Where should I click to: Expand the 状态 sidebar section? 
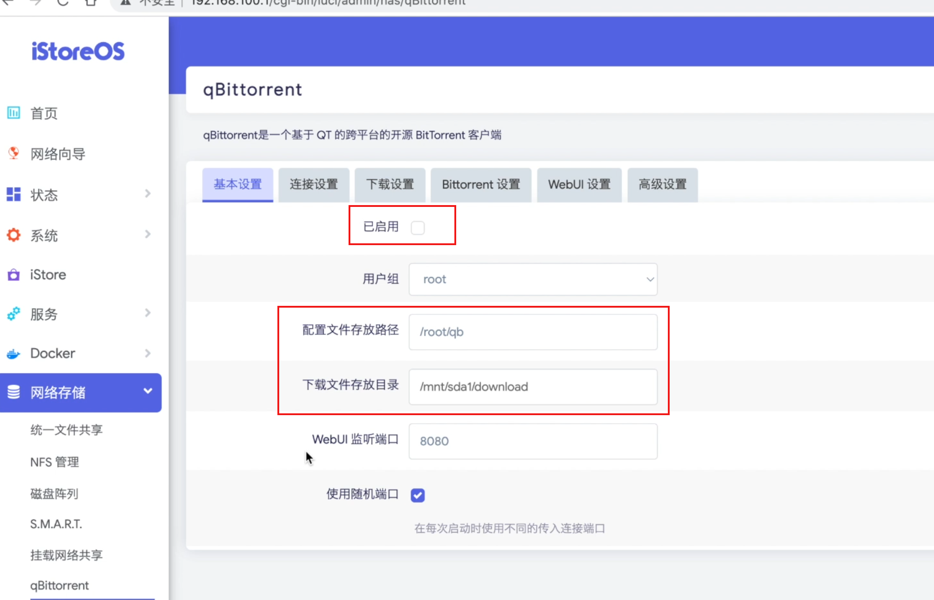(148, 193)
